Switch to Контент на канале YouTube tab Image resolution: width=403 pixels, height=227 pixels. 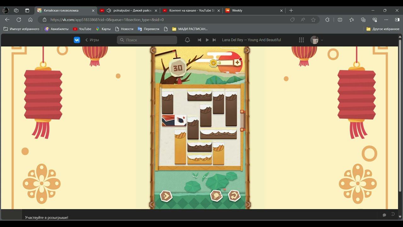[191, 10]
